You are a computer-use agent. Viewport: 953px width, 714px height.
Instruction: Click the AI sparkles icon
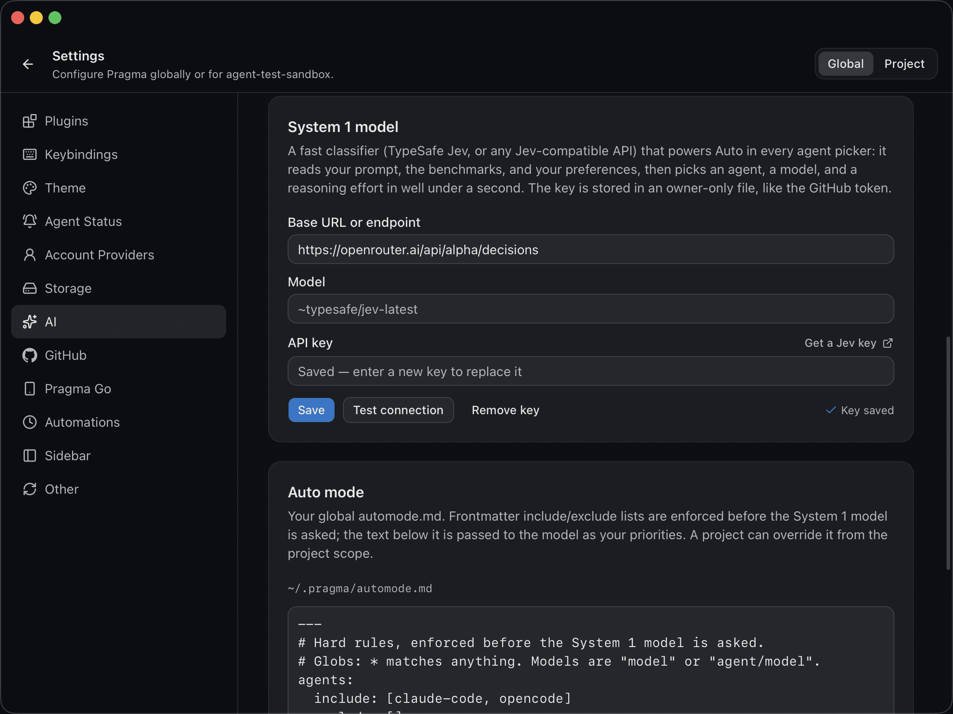pyautogui.click(x=30, y=322)
